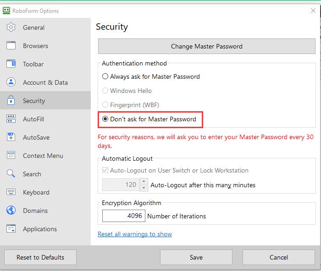Click the Toolbar icon in sidebar
Screen dimensions: 321x271
(11, 64)
